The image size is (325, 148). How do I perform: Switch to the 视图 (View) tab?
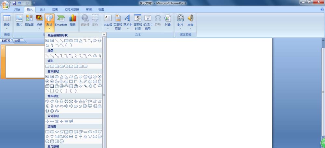(x=101, y=9)
